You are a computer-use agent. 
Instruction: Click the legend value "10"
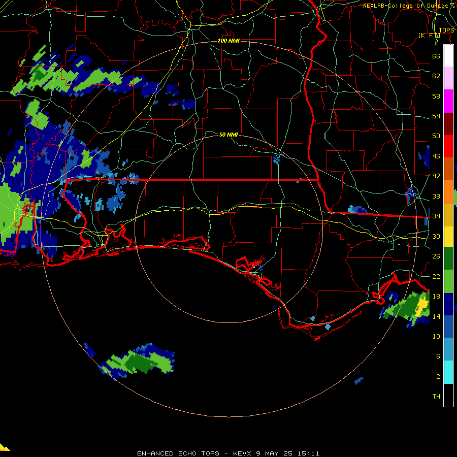tap(436, 337)
